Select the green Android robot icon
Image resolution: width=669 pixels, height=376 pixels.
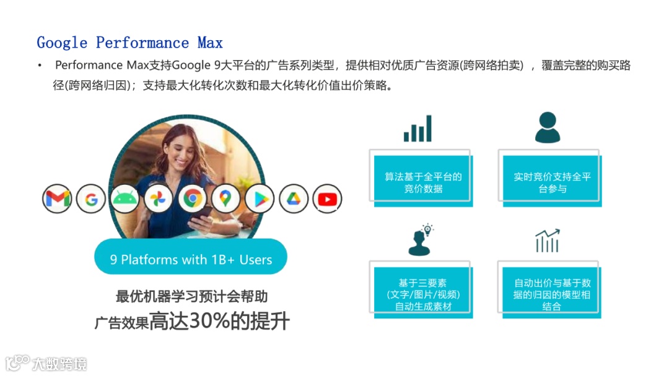coord(125,199)
